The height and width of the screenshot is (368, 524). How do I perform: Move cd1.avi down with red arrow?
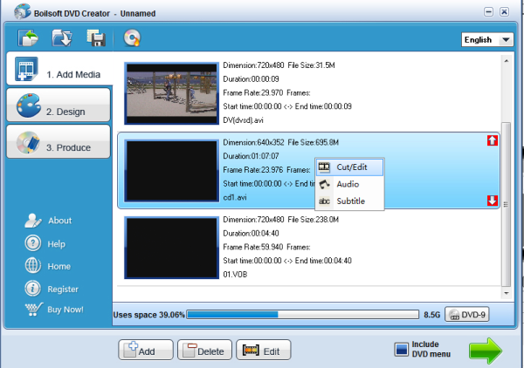click(x=493, y=201)
